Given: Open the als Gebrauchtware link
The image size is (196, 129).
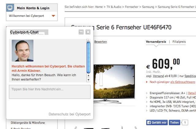Looking at the screenshot, I should pyautogui.click(x=183, y=82).
